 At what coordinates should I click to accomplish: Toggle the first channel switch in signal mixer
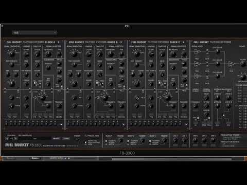[207, 51]
